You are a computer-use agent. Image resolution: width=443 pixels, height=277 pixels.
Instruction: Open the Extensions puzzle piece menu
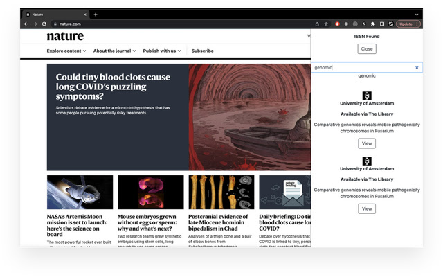[373, 24]
